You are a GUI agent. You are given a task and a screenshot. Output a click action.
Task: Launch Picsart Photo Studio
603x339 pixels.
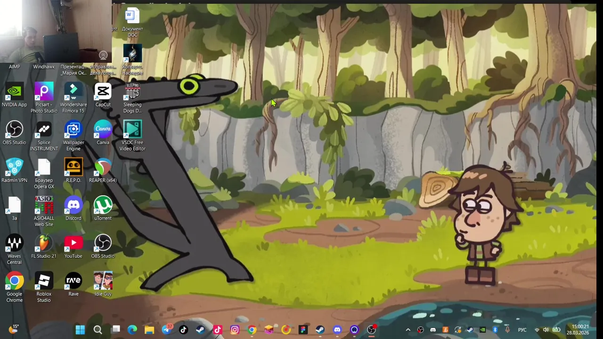[x=44, y=98]
